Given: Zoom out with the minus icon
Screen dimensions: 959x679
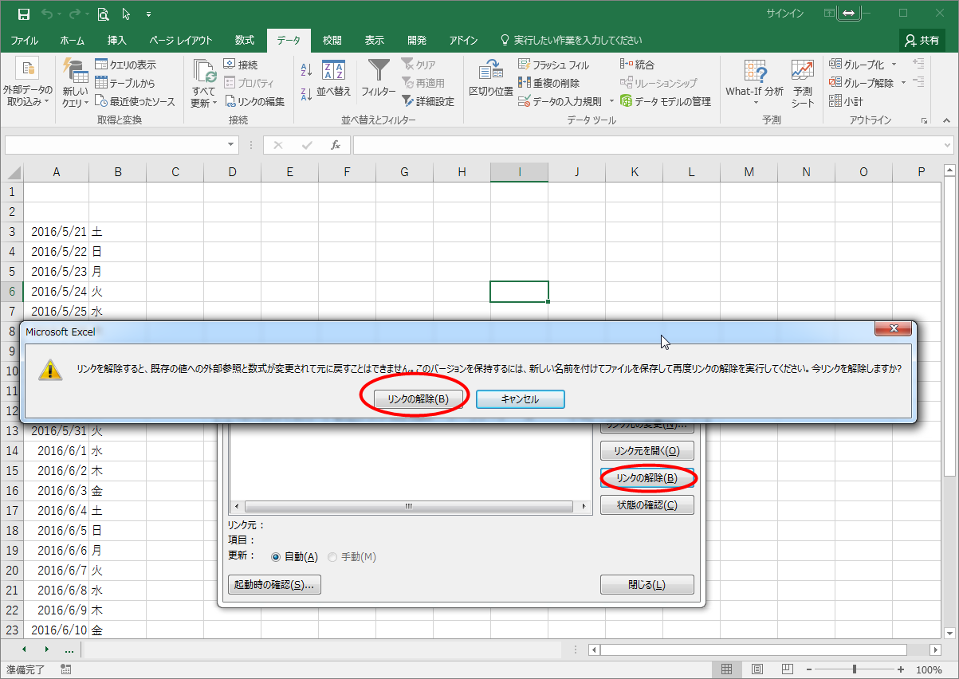Looking at the screenshot, I should click(x=808, y=669).
